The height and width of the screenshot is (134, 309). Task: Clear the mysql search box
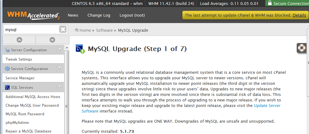(63, 30)
